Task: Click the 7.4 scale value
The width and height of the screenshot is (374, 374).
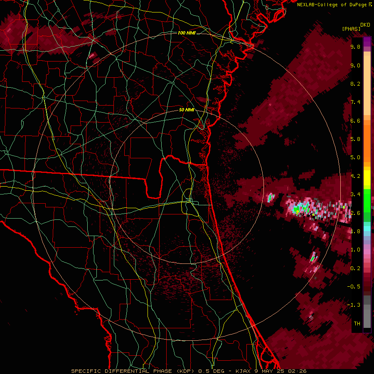Action: 355,102
